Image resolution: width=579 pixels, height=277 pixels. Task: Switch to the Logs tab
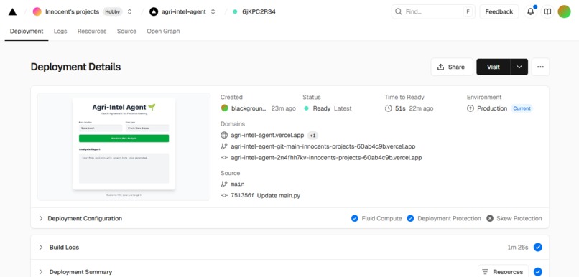coord(60,32)
